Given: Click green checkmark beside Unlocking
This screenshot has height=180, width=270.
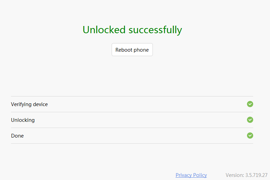Looking at the screenshot, I should [250, 120].
